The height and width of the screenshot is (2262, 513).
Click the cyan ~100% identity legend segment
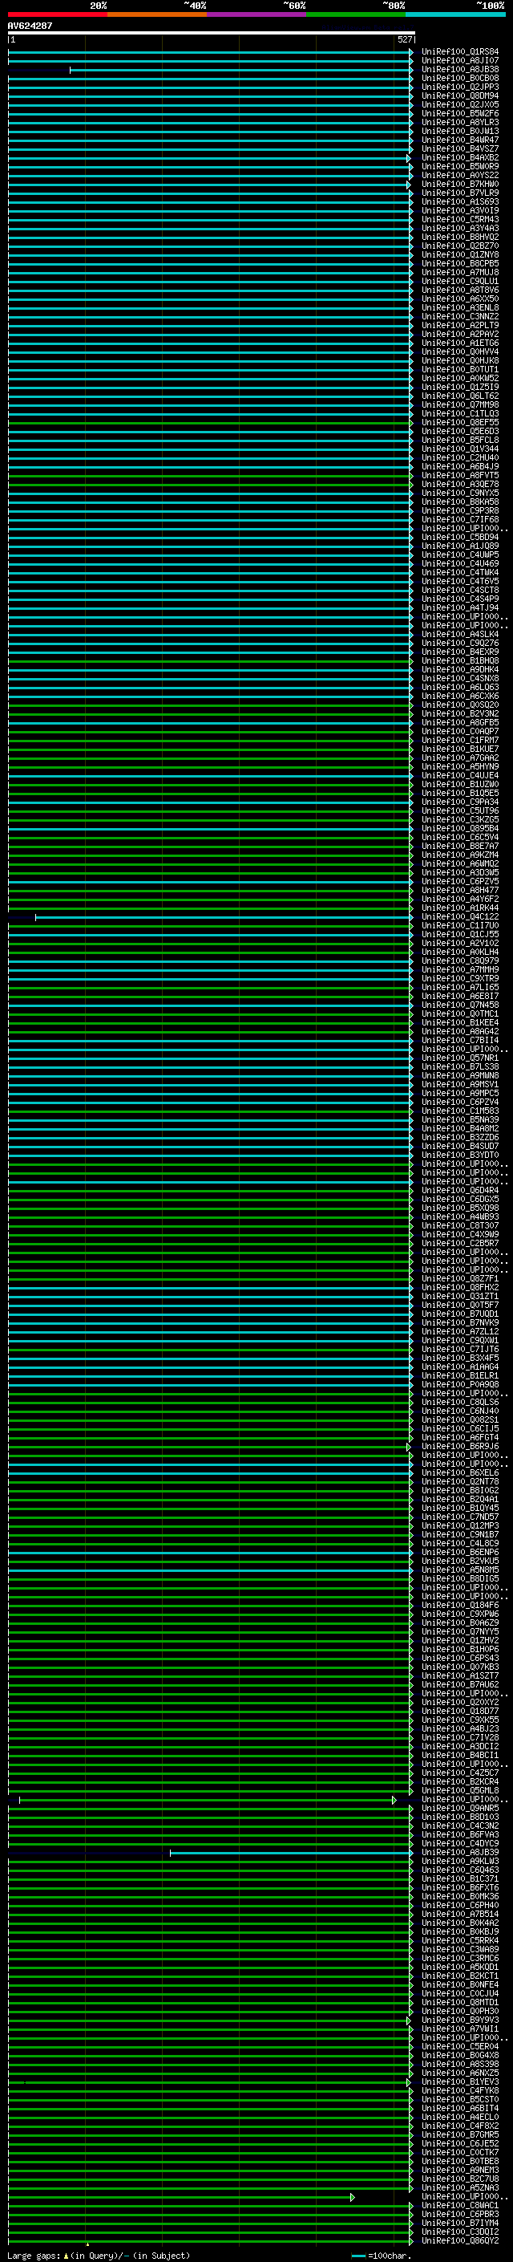pyautogui.click(x=454, y=14)
